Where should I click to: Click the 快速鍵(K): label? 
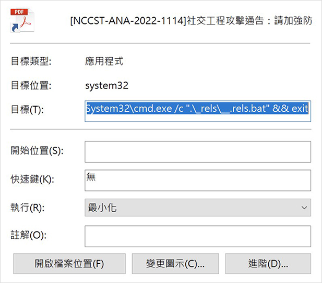point(32,179)
